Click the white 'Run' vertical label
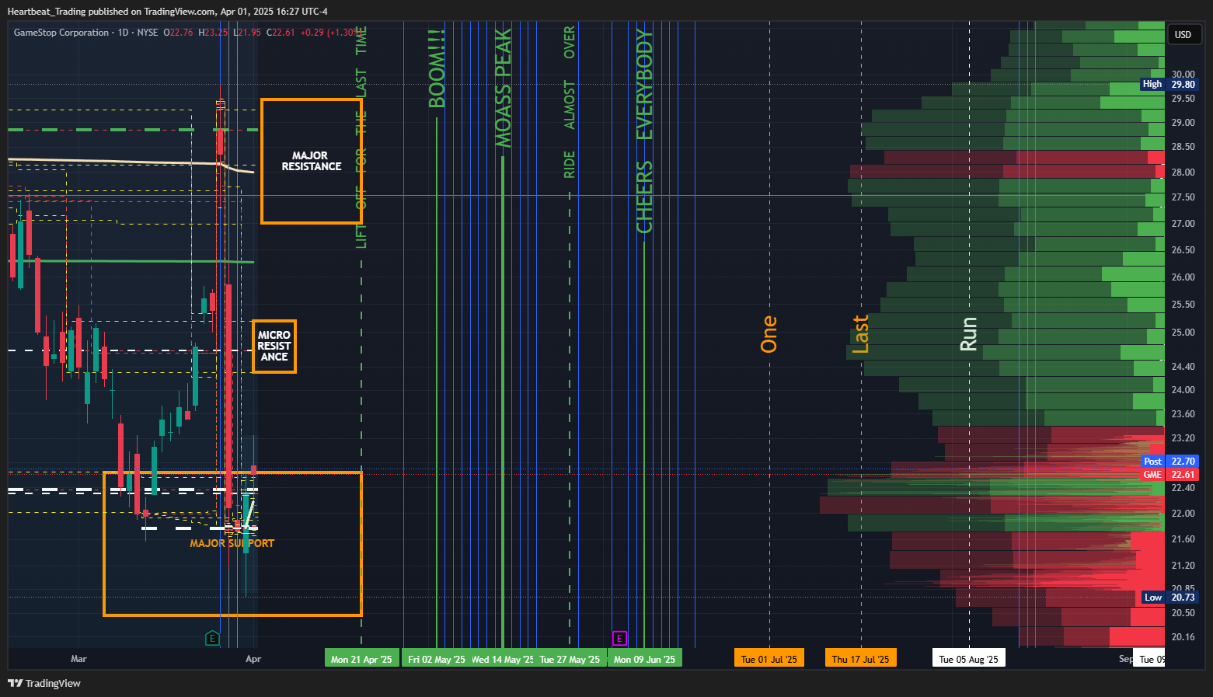 click(968, 334)
